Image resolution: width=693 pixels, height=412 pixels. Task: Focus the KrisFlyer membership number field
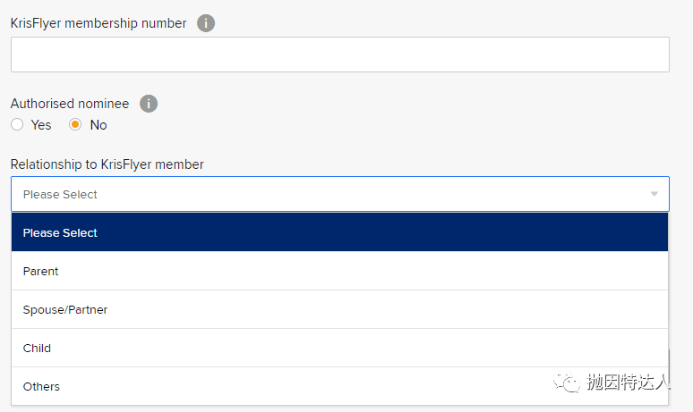coord(340,55)
